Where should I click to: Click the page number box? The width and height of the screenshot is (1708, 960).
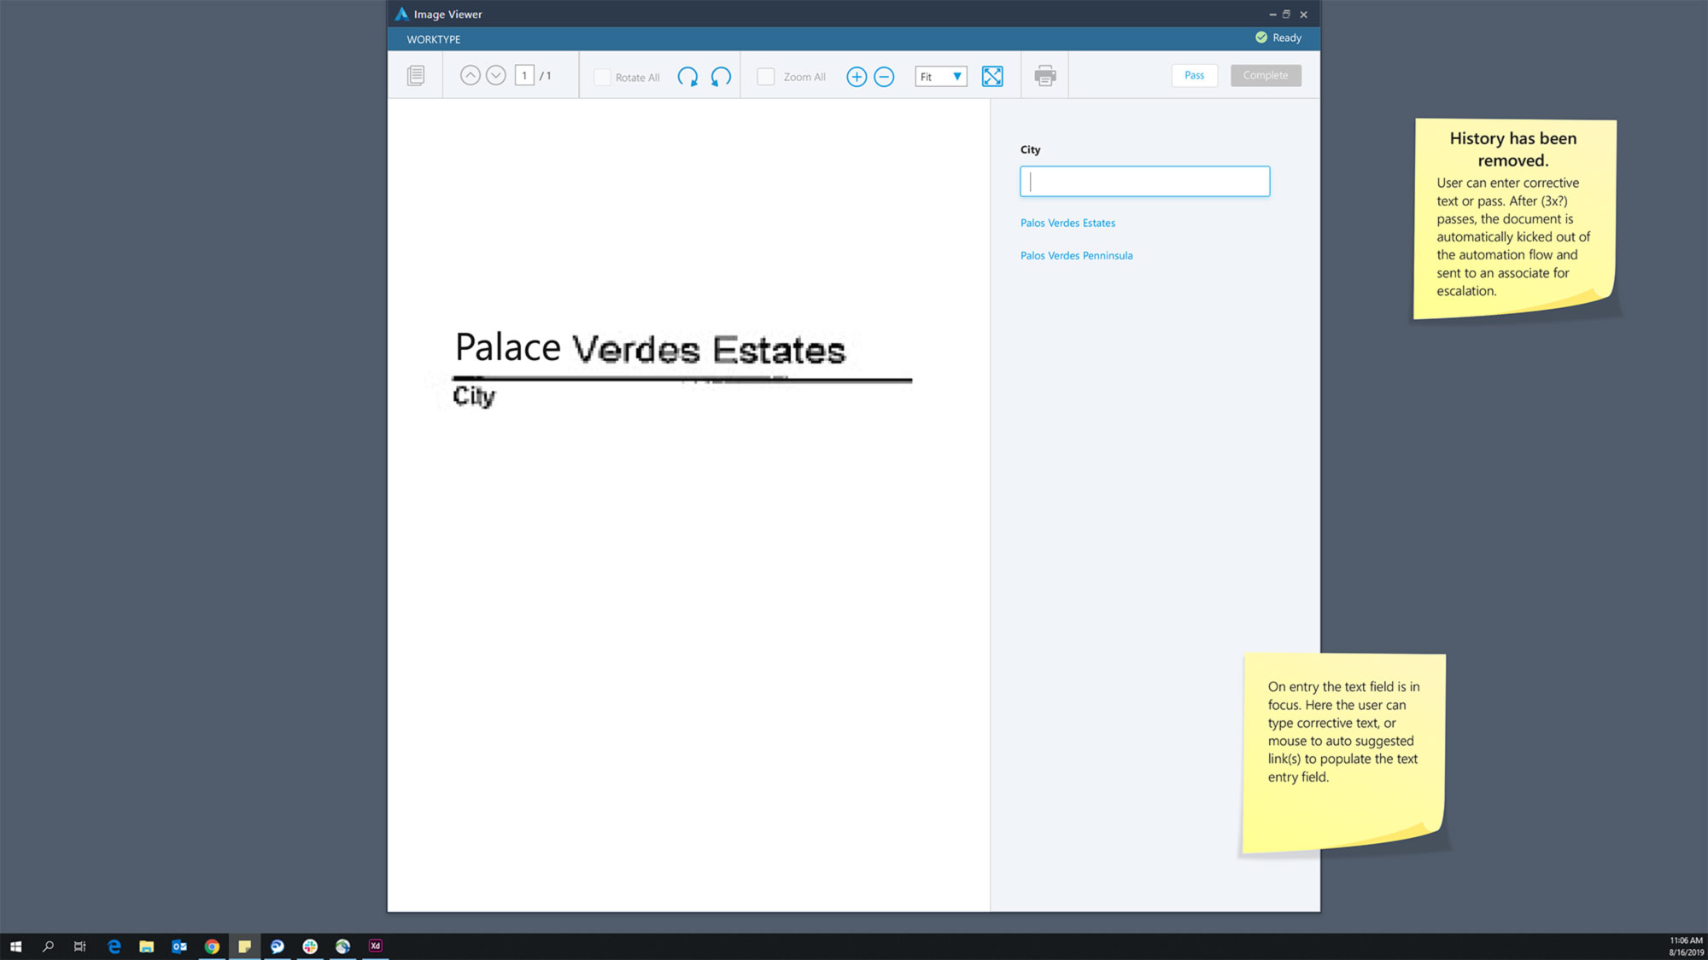pos(524,75)
